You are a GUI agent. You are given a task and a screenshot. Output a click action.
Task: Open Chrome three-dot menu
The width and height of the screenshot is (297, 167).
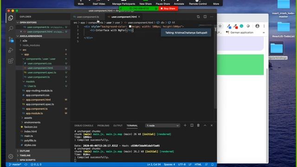pyautogui.click(x=264, y=26)
